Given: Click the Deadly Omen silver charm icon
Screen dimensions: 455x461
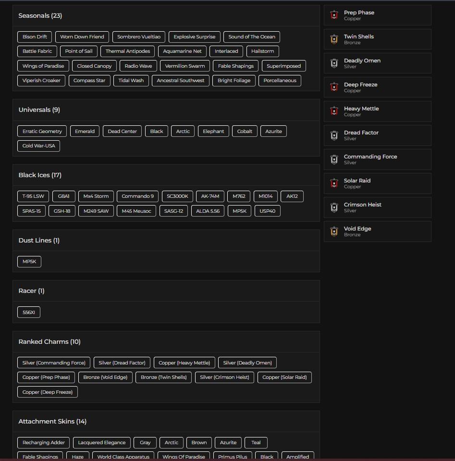Looking at the screenshot, I should click(x=334, y=63).
